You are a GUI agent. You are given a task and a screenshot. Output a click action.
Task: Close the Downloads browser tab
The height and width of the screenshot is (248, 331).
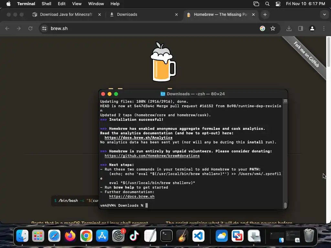(x=176, y=15)
